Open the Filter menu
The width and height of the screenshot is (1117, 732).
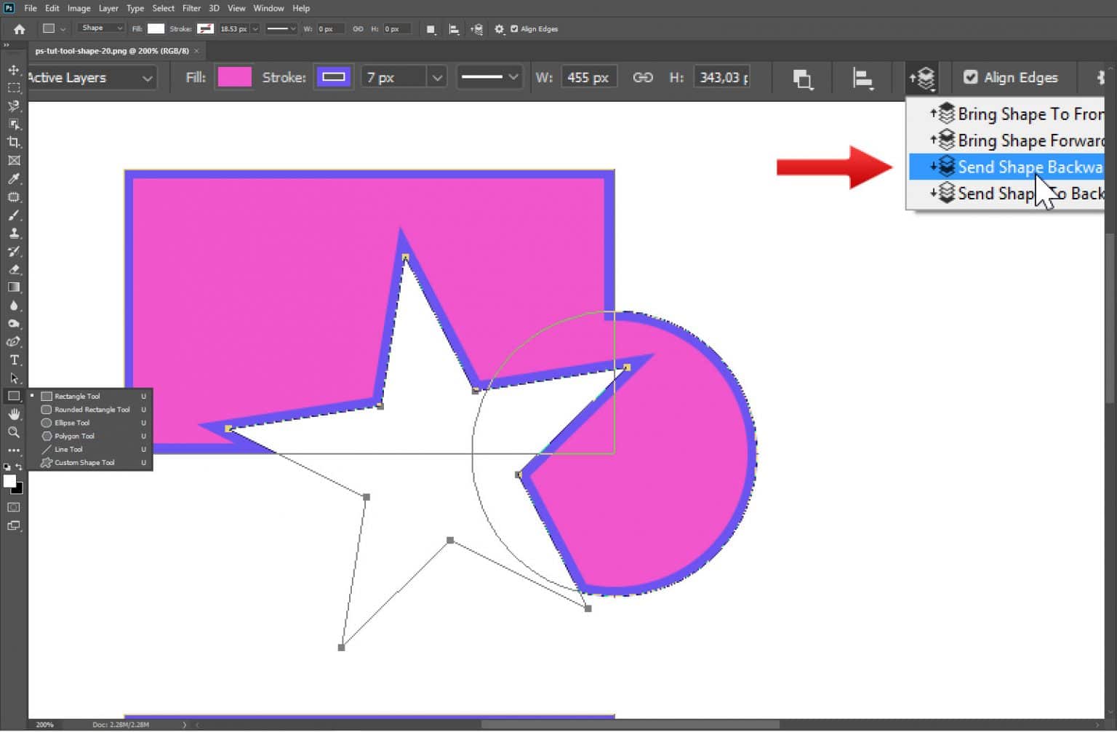click(x=191, y=8)
